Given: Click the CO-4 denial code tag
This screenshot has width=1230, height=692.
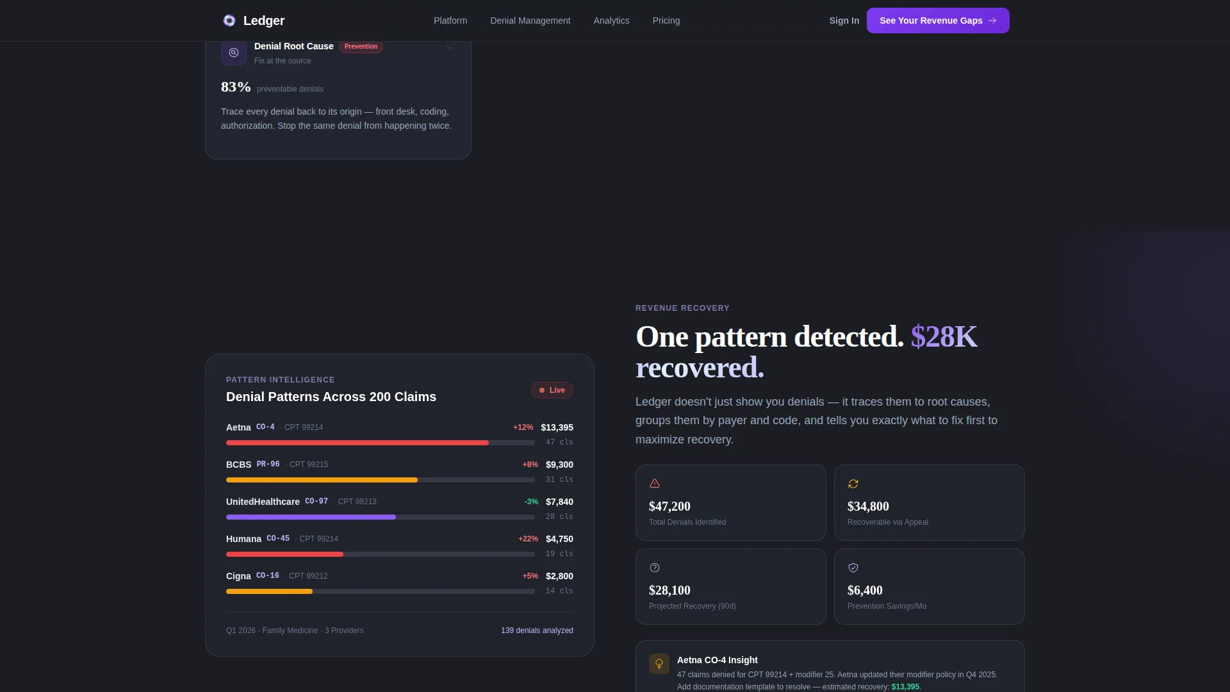Looking at the screenshot, I should (x=265, y=427).
